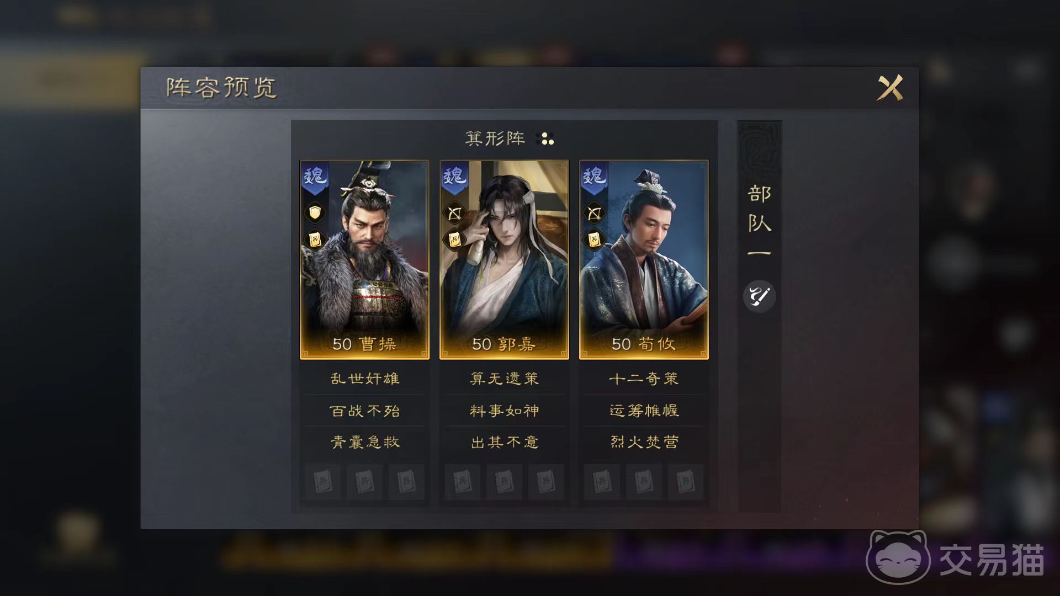
Task: View the 乱世奸雄 skill details
Action: [365, 379]
